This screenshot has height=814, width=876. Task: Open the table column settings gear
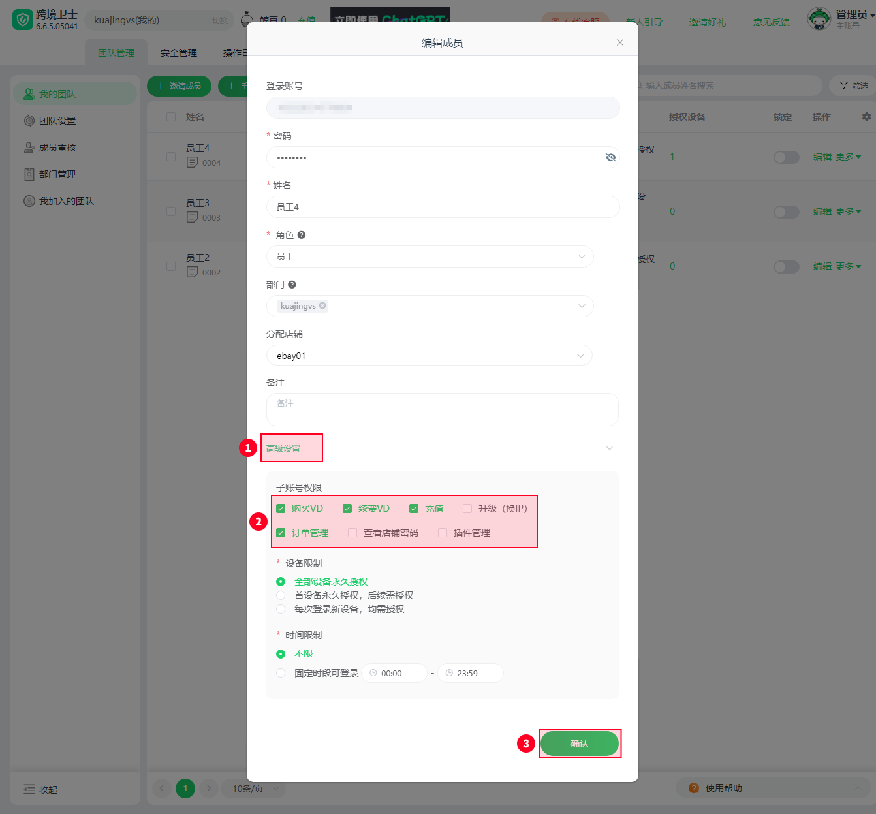click(866, 117)
